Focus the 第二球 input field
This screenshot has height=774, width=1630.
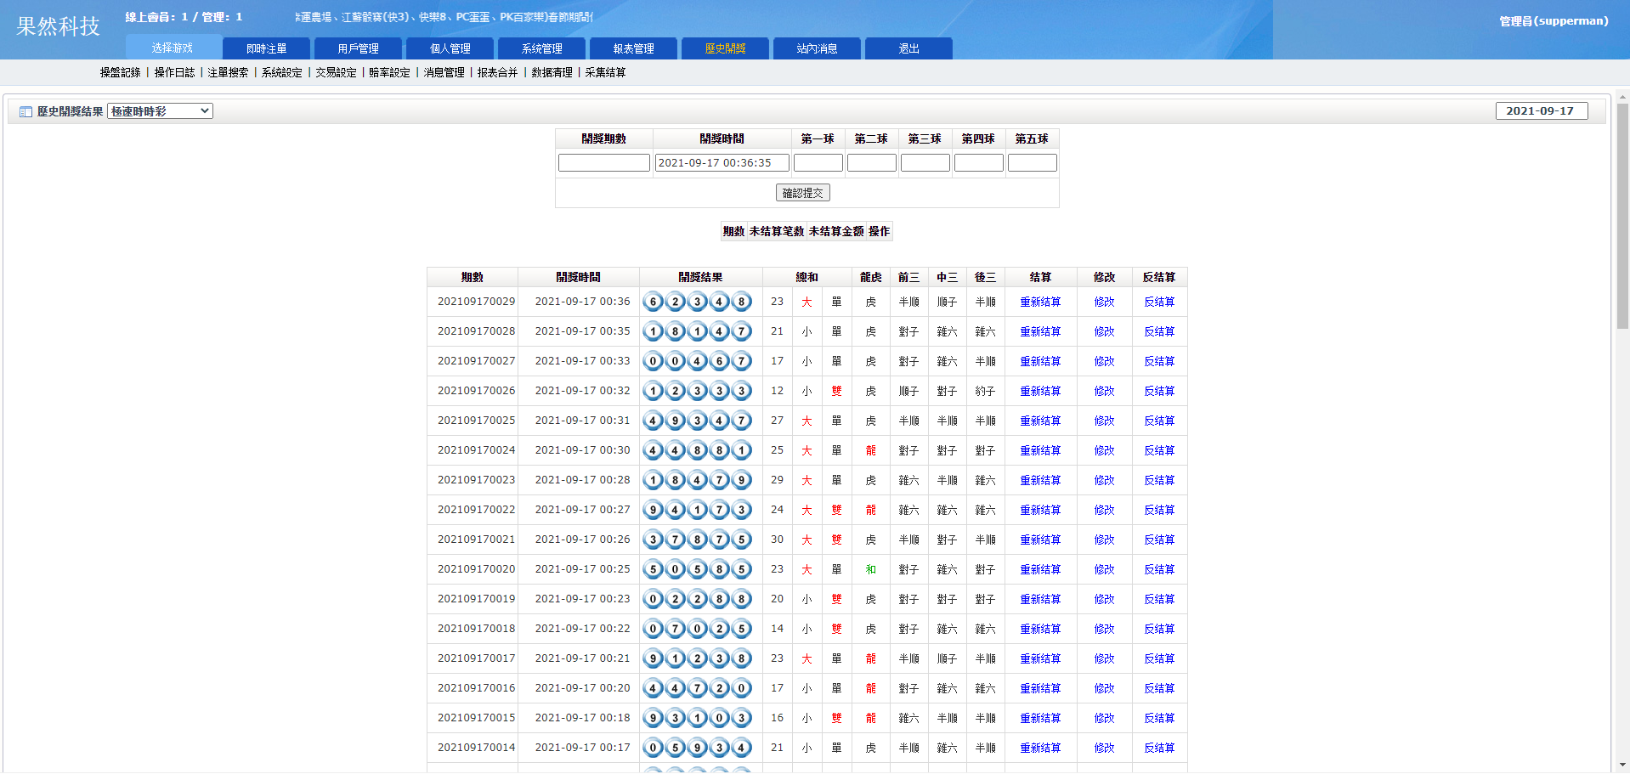point(872,162)
